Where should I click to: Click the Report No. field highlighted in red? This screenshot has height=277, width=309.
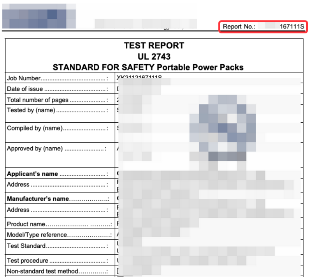[263, 27]
